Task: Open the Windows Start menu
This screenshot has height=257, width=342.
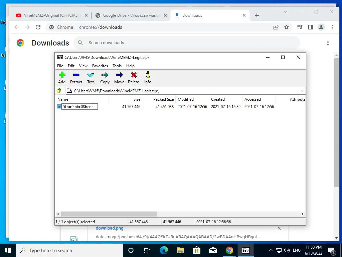Action: (8, 250)
